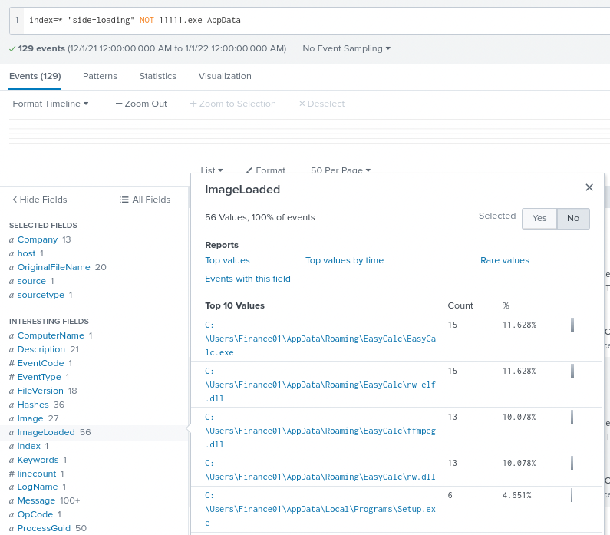Open Top values by time report
The width and height of the screenshot is (610, 535).
(344, 260)
